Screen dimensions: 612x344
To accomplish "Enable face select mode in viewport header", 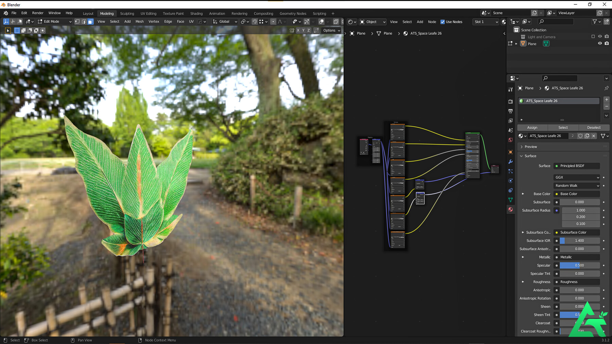I will click(90, 21).
